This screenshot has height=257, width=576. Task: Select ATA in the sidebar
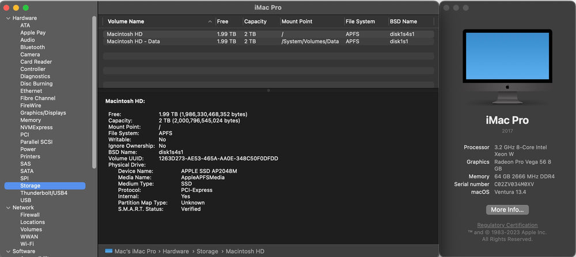[25, 25]
